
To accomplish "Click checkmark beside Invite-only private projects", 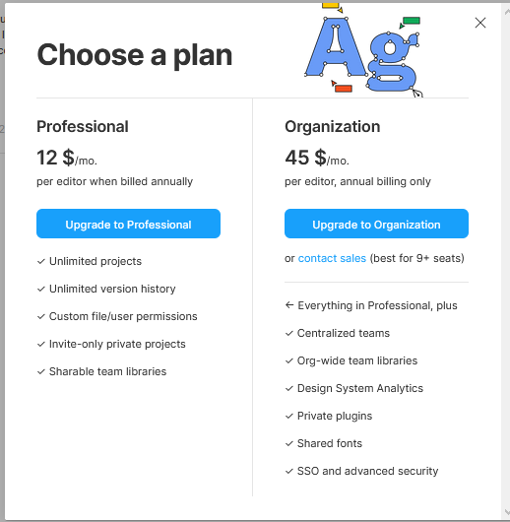I will click(x=41, y=345).
